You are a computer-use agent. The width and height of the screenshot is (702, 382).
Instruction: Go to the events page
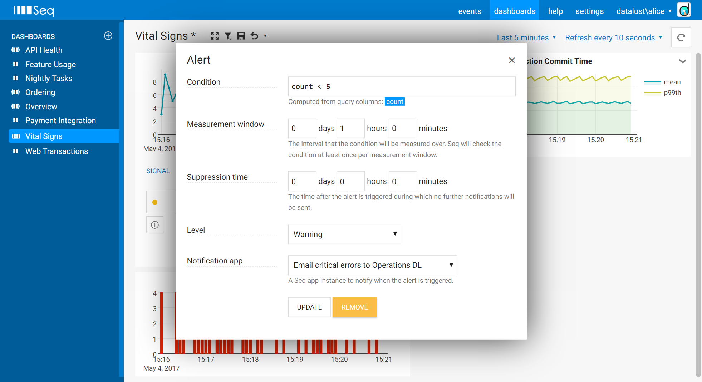(x=470, y=11)
